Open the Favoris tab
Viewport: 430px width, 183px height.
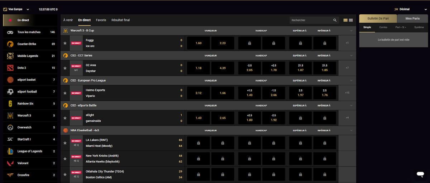pos(101,20)
